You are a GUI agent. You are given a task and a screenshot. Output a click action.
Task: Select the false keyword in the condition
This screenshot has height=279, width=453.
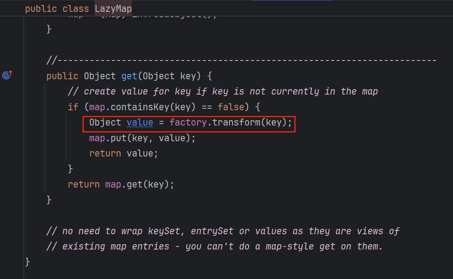(231, 107)
